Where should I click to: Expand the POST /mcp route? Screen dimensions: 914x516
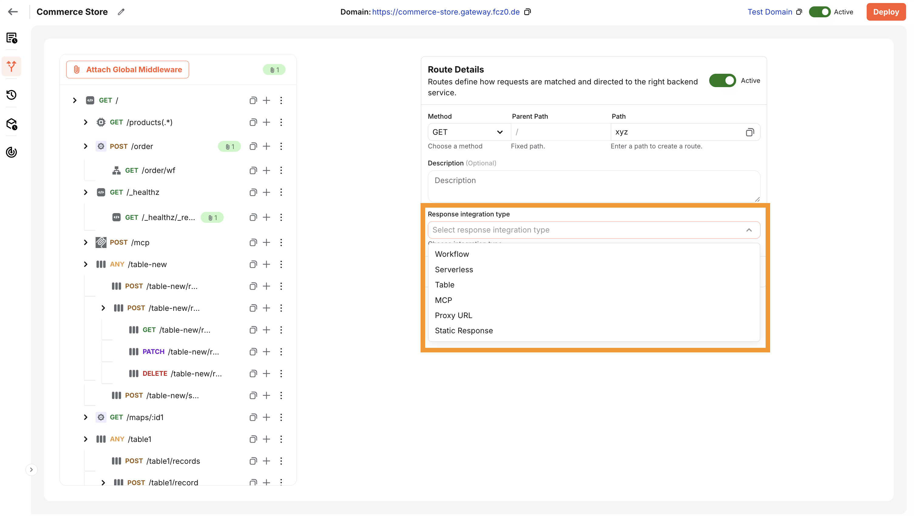86,243
